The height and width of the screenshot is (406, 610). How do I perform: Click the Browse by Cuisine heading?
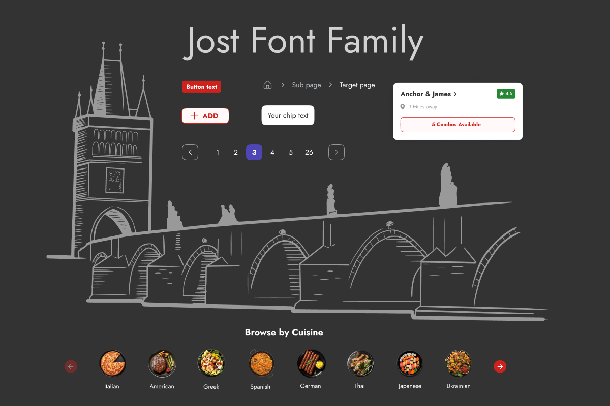284,333
